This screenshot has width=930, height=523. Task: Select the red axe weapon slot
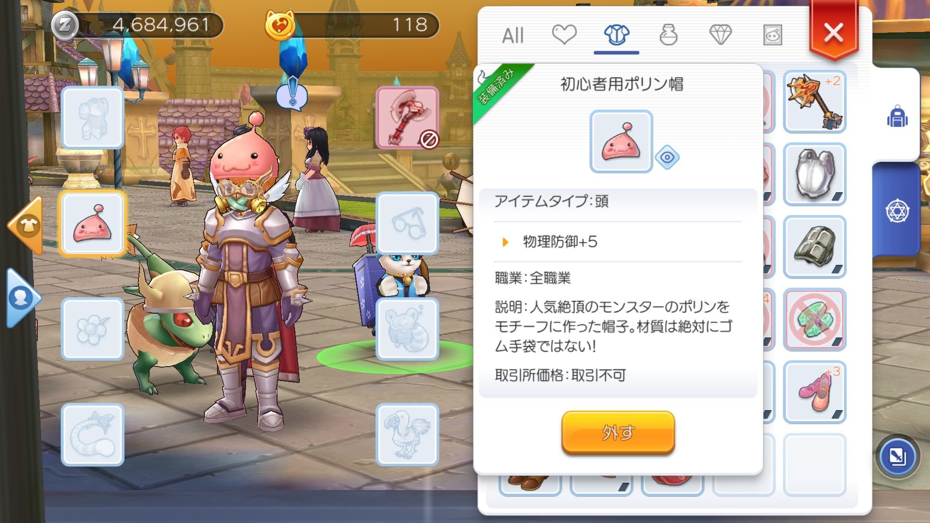(x=407, y=118)
